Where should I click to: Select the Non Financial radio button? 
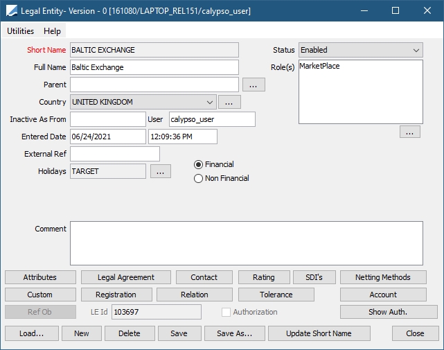point(198,178)
